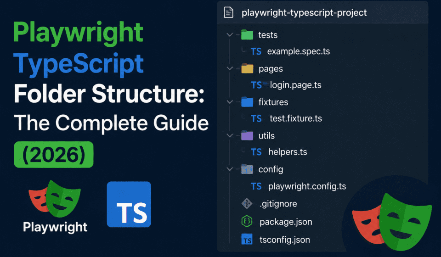Select the tests folder name

(x=268, y=35)
